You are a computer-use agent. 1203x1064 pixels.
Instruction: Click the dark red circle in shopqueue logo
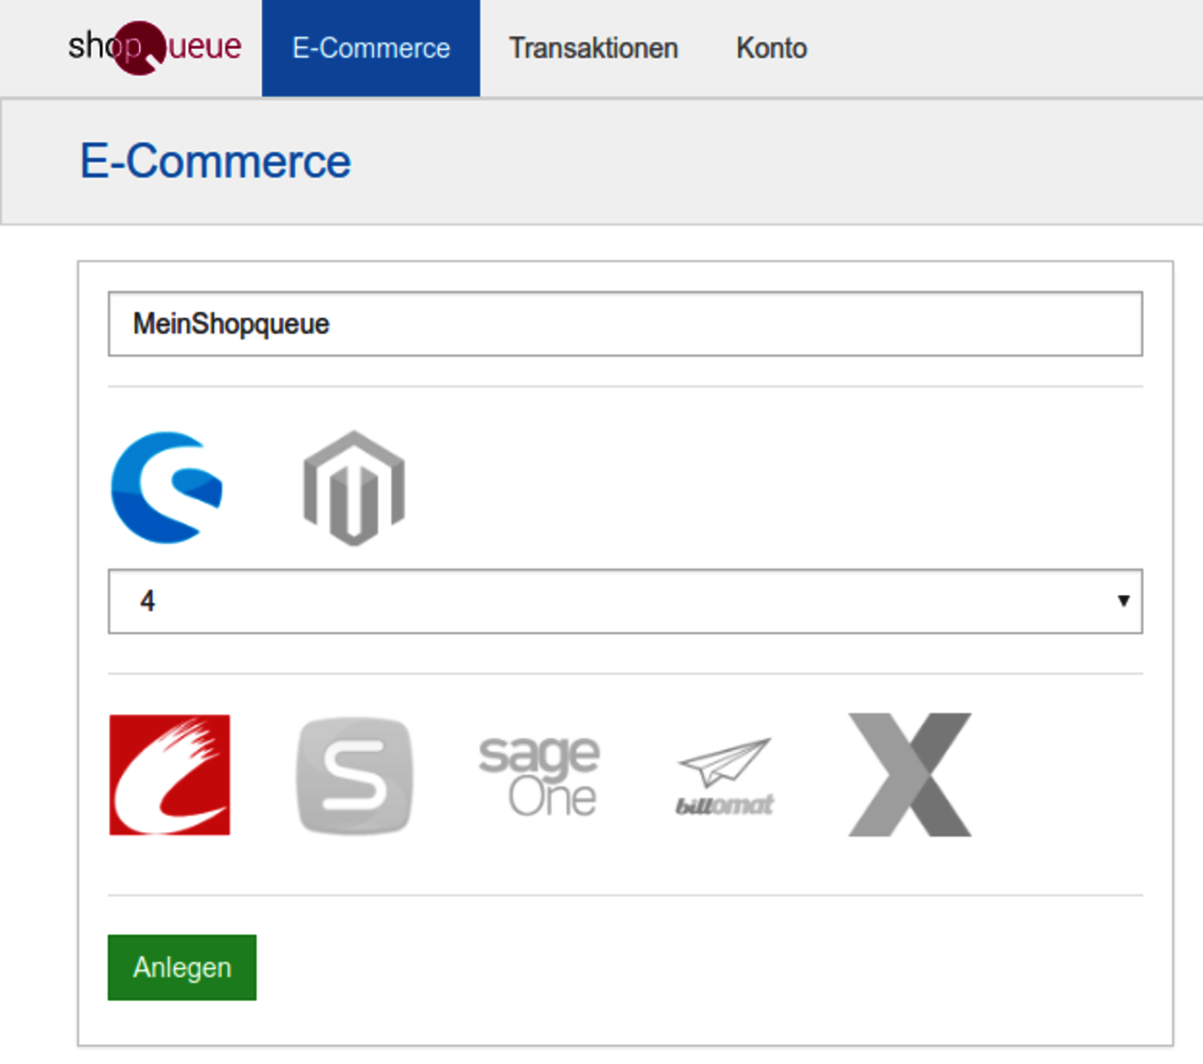click(138, 48)
